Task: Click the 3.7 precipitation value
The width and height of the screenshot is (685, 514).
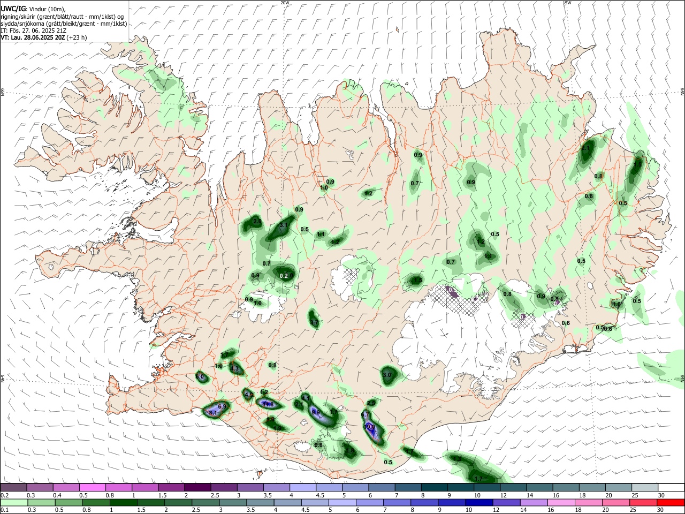Action: pyautogui.click(x=314, y=323)
